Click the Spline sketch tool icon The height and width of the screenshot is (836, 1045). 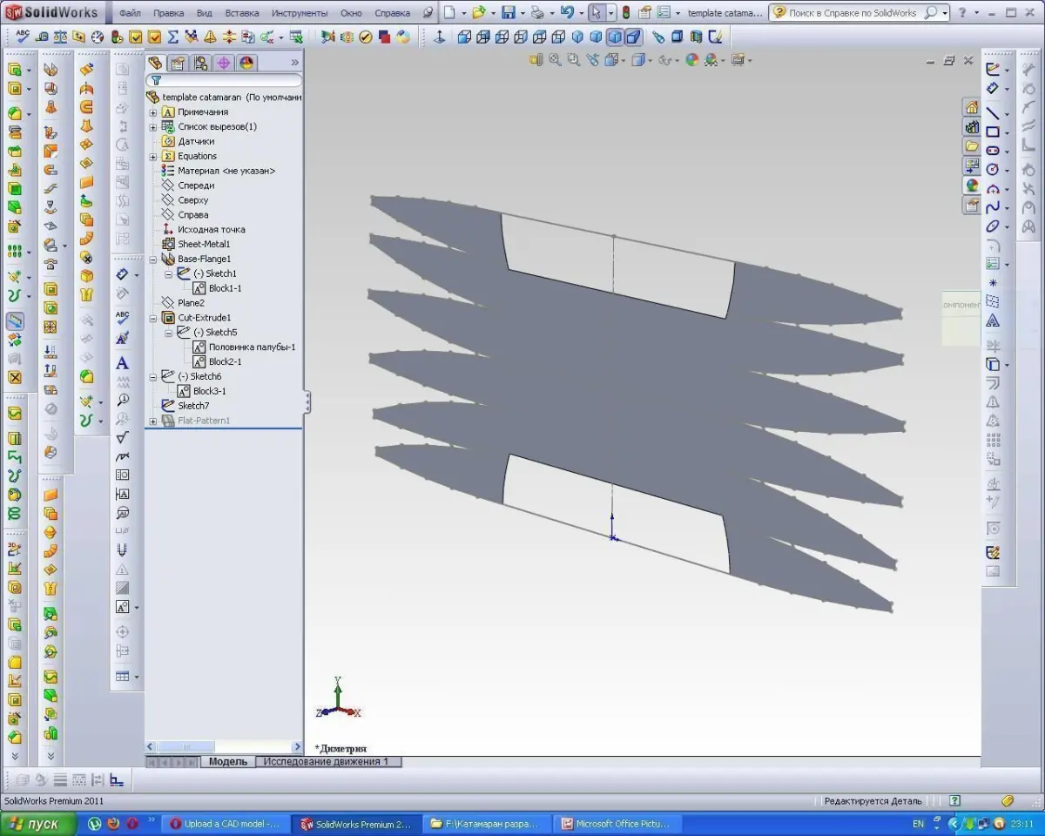[x=993, y=207]
